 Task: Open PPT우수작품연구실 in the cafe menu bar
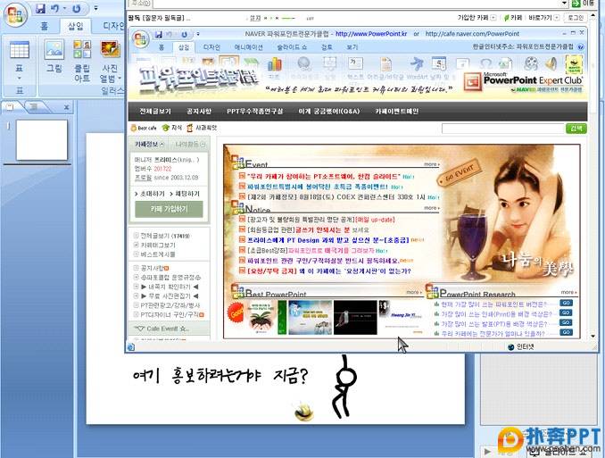click(x=254, y=112)
